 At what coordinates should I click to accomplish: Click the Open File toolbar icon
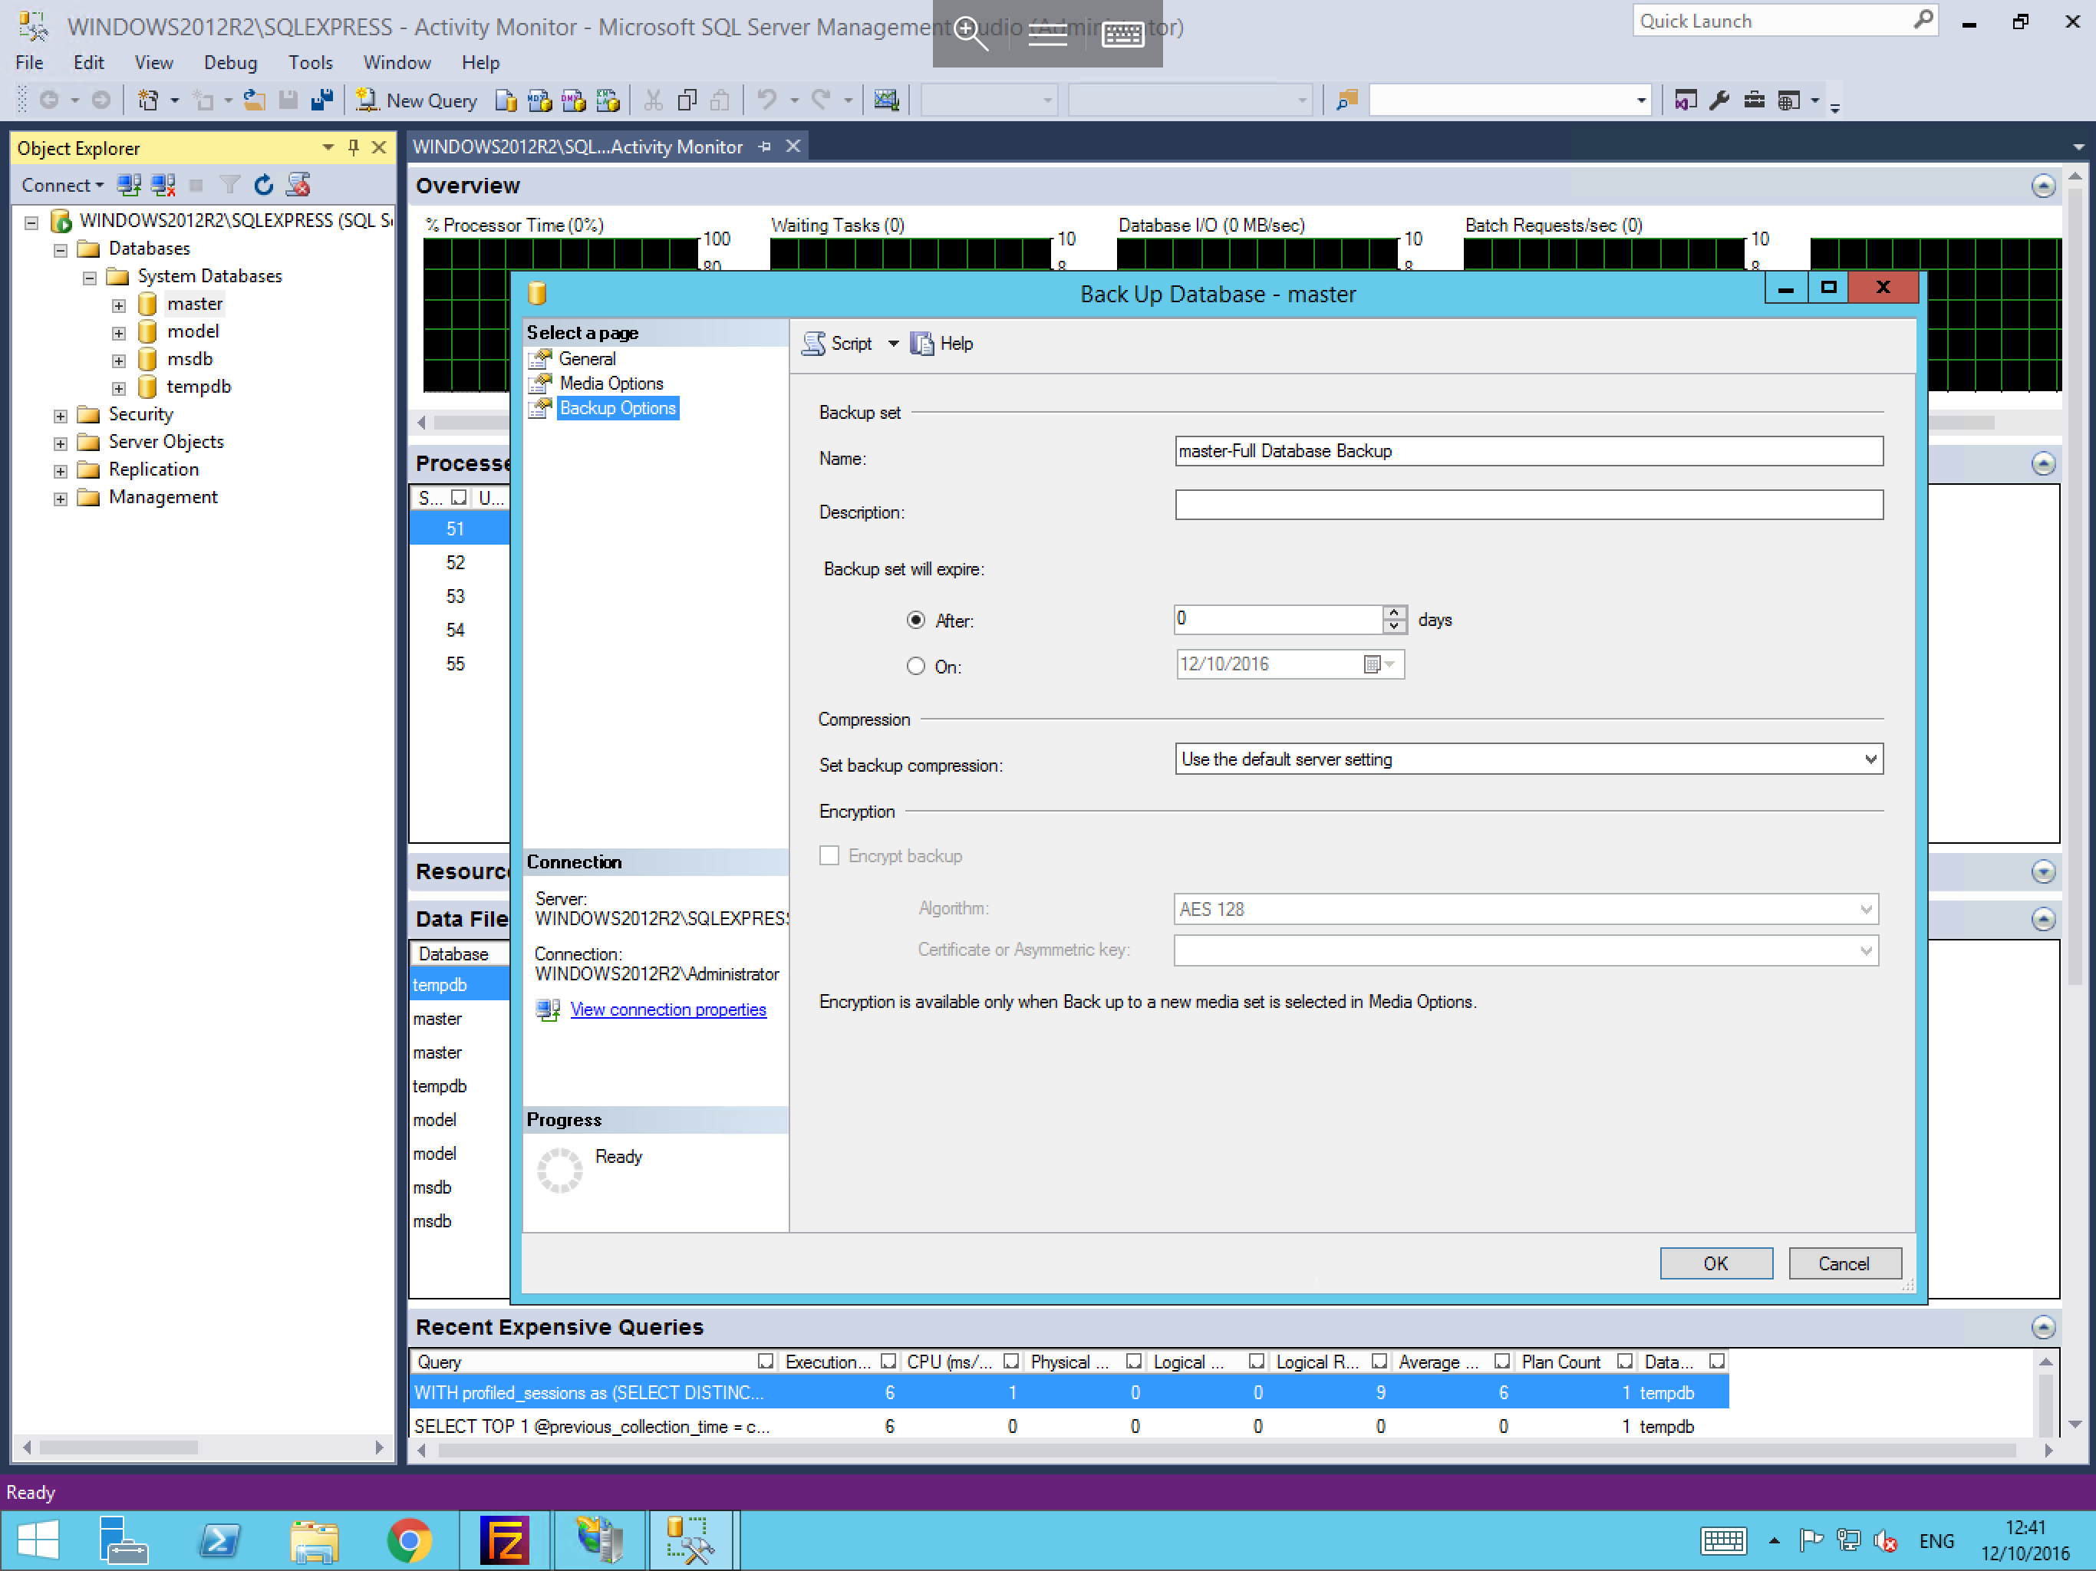click(x=253, y=100)
